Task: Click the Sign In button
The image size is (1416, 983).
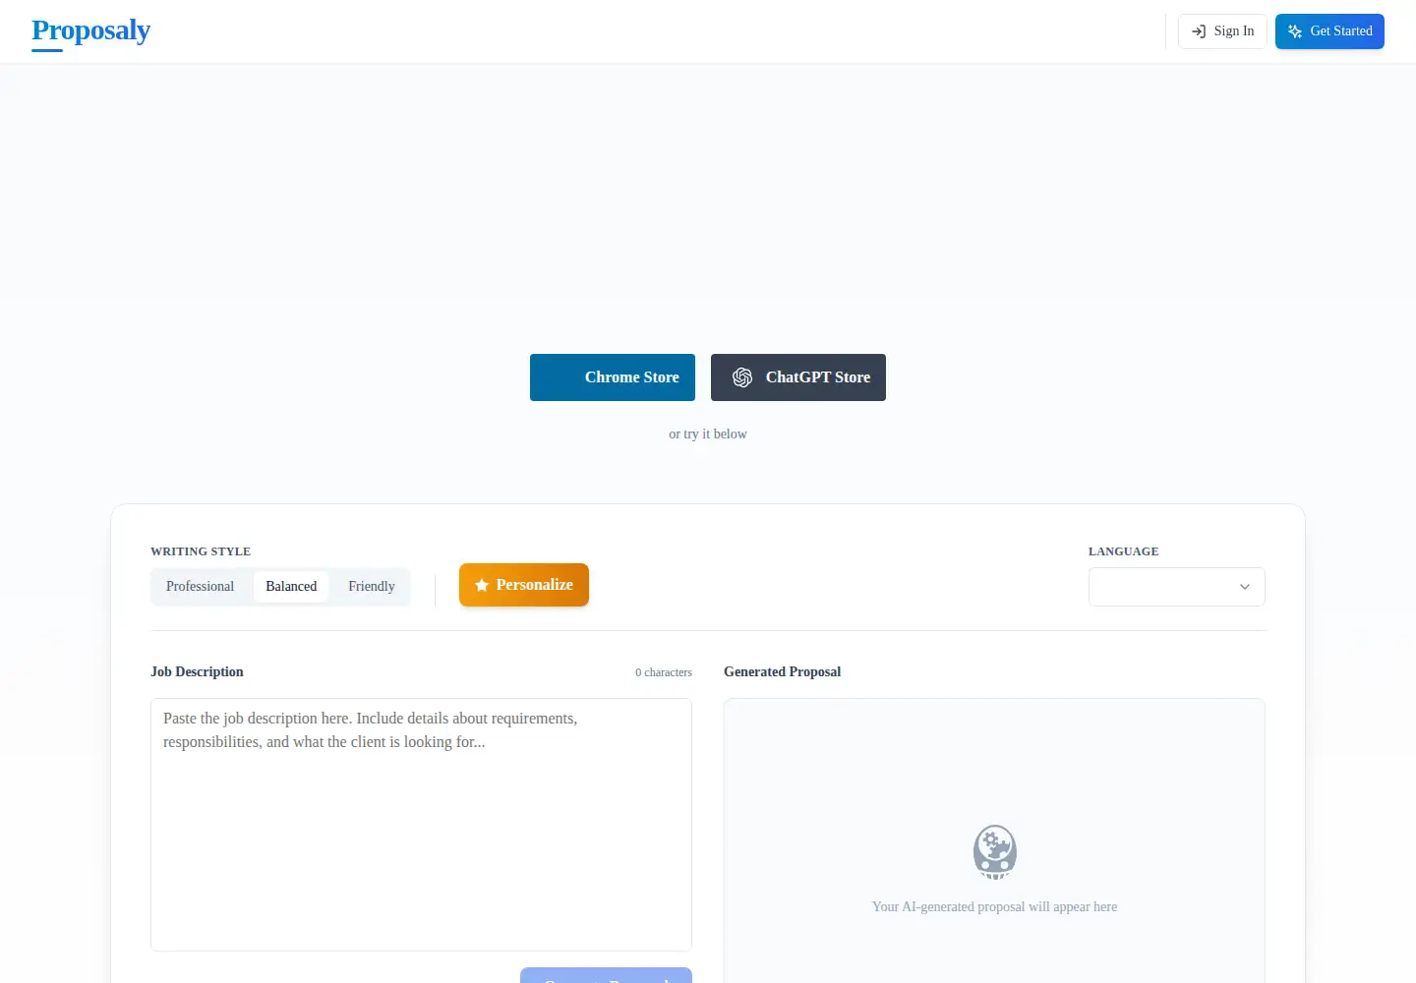Action: pyautogui.click(x=1222, y=31)
